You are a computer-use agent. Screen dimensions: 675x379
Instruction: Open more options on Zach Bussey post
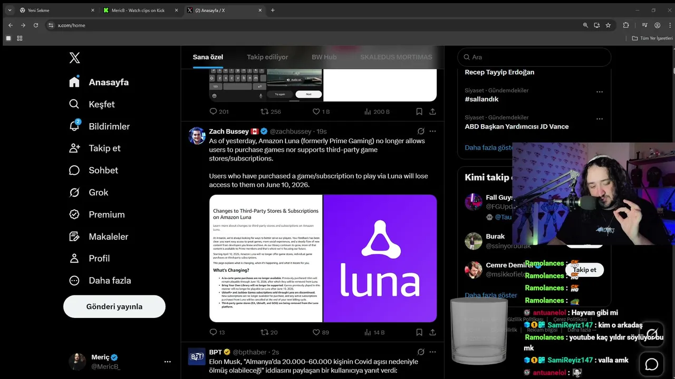(432, 131)
